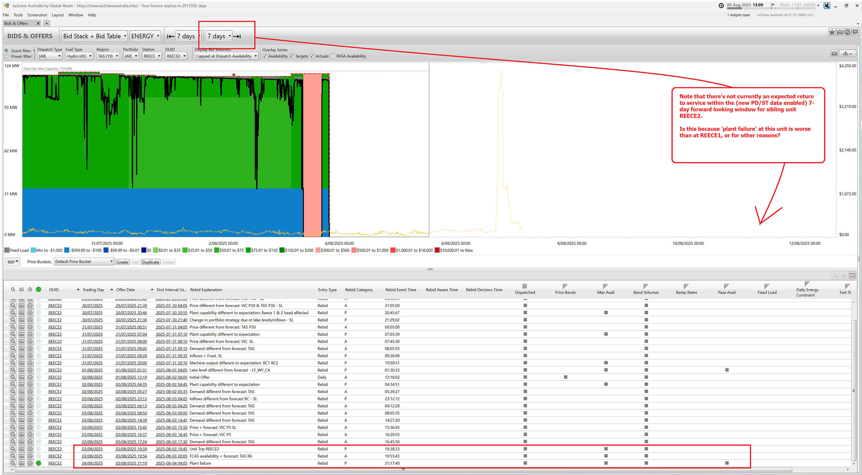Jump backward with the left 7 days arrow

point(171,36)
